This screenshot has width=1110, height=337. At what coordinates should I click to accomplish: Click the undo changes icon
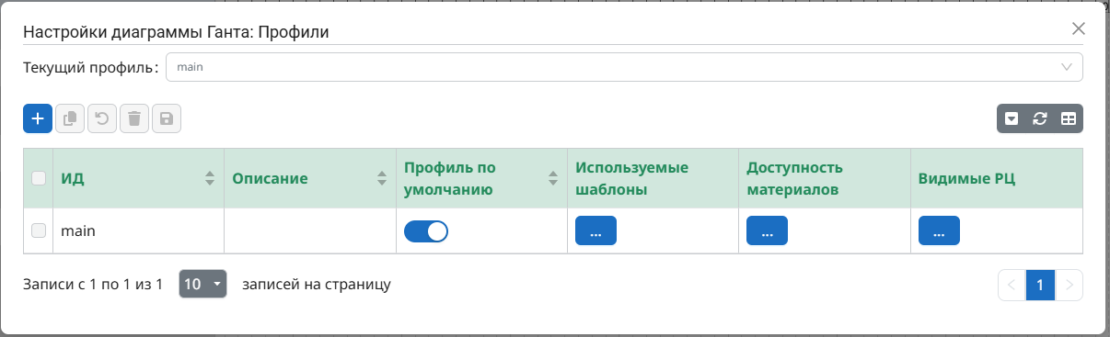(x=102, y=118)
